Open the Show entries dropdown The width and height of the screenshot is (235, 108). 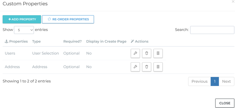(24, 30)
